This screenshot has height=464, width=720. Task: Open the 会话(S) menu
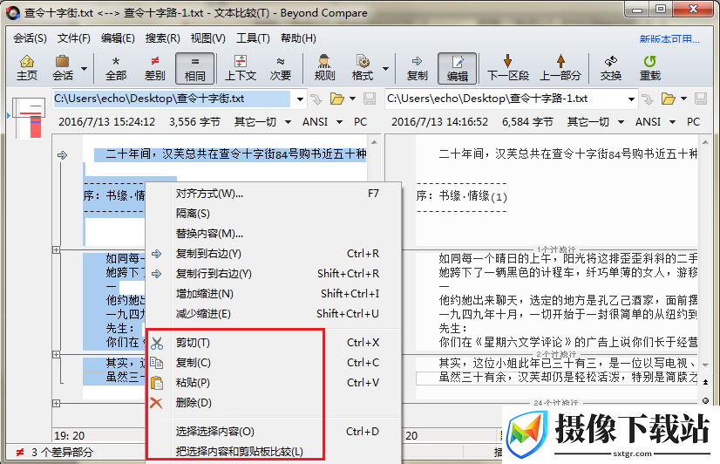pyautogui.click(x=30, y=38)
